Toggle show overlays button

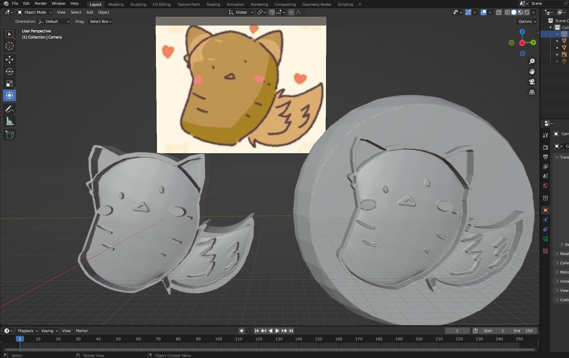tap(483, 12)
